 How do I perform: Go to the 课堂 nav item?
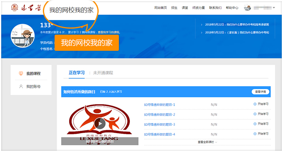pyautogui.click(x=185, y=8)
